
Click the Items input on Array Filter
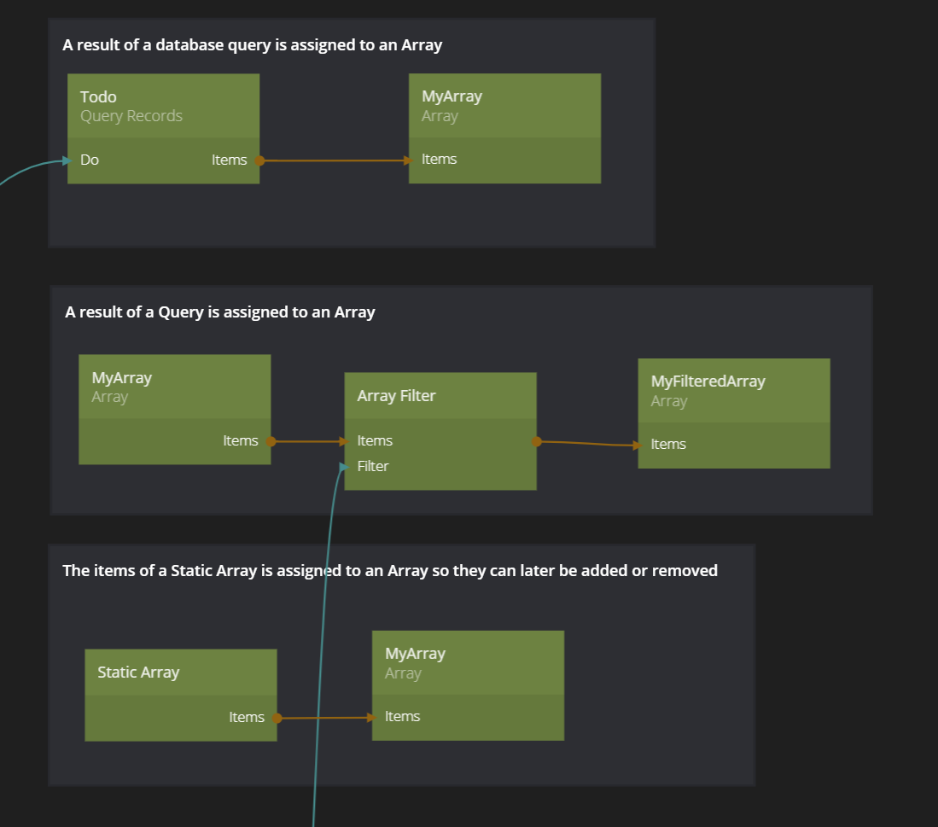click(x=375, y=441)
